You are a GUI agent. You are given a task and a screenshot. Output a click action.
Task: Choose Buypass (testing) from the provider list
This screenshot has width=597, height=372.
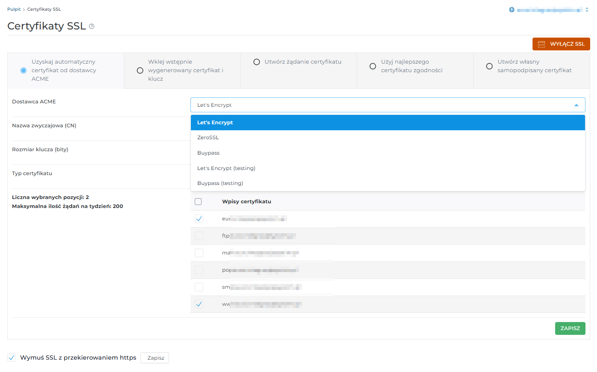coord(220,183)
